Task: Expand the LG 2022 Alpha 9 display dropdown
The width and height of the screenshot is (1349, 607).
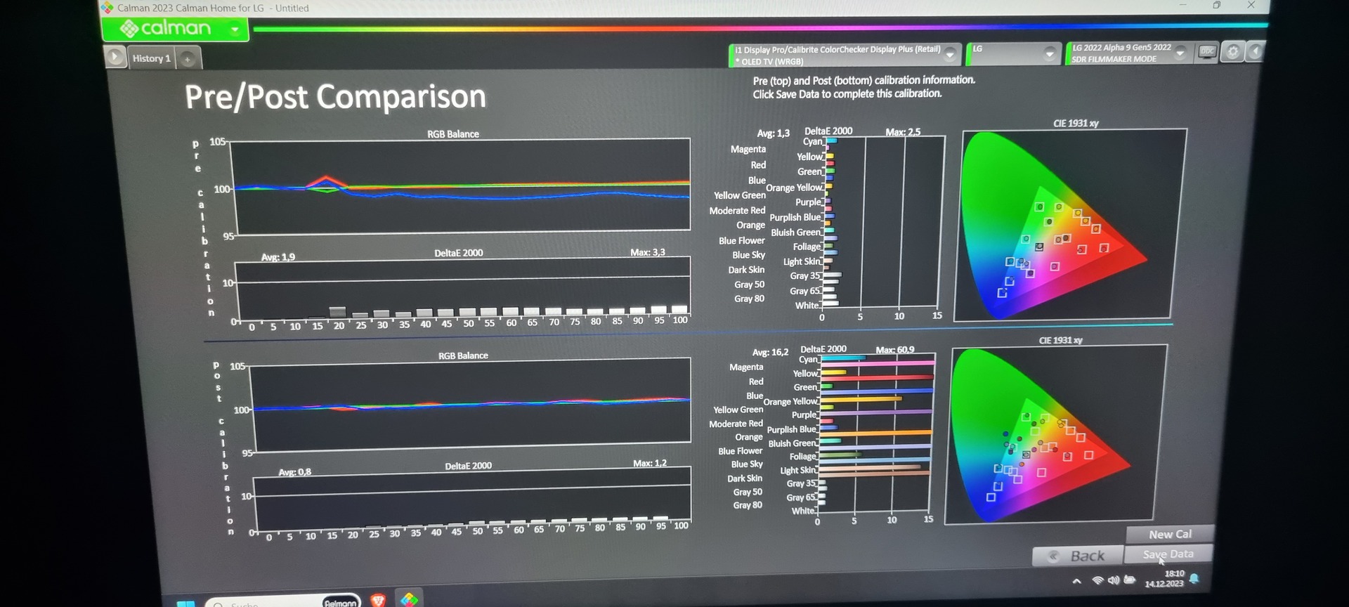Action: tap(1180, 53)
